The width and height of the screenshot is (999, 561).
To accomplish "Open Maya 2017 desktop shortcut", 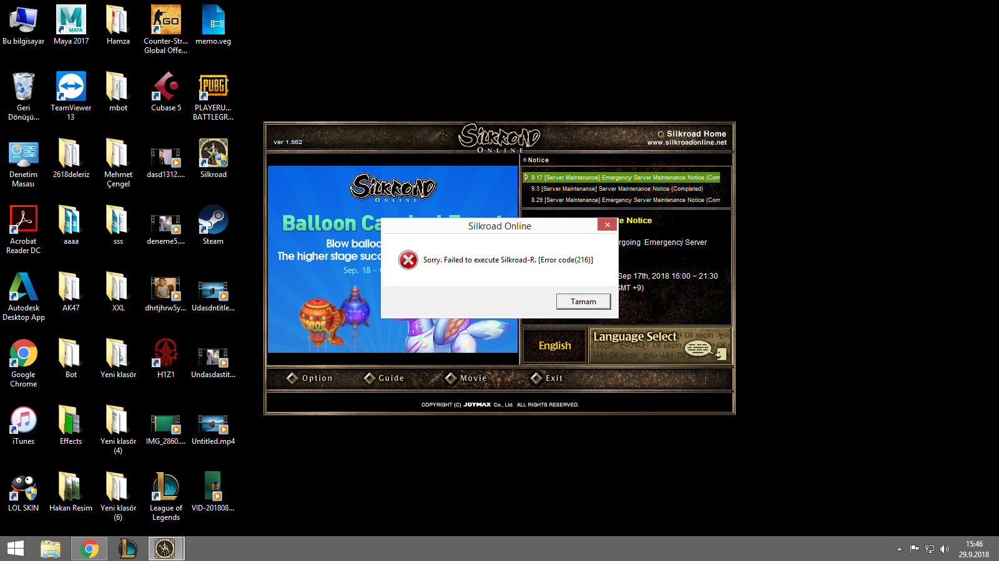I will click(x=71, y=25).
